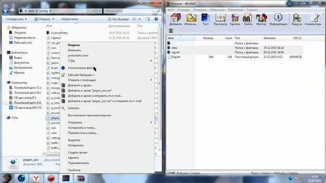Open the view options dropdown arrow in Explorer
Screen dimensions: 326x183
[x=140, y=19]
